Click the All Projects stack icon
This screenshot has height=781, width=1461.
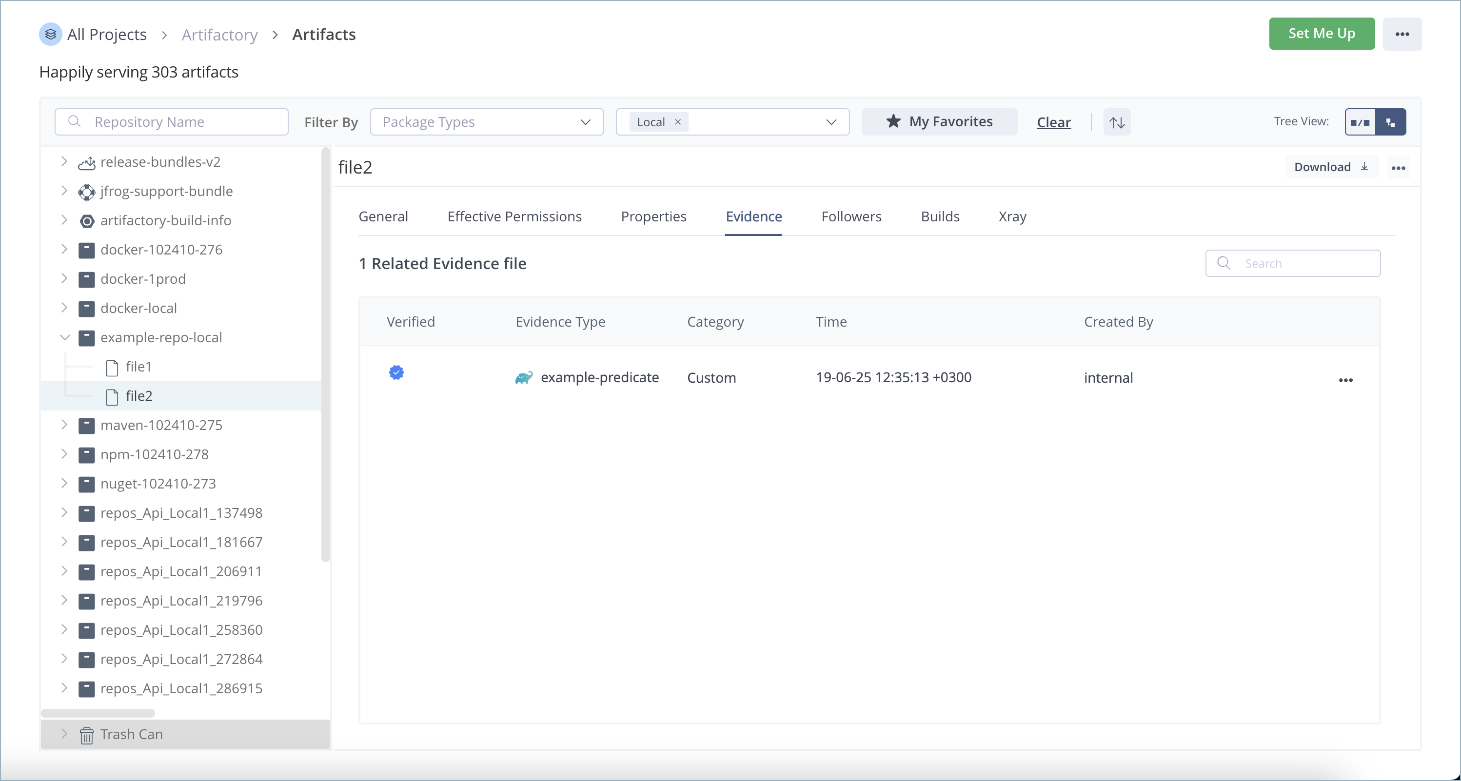[51, 34]
